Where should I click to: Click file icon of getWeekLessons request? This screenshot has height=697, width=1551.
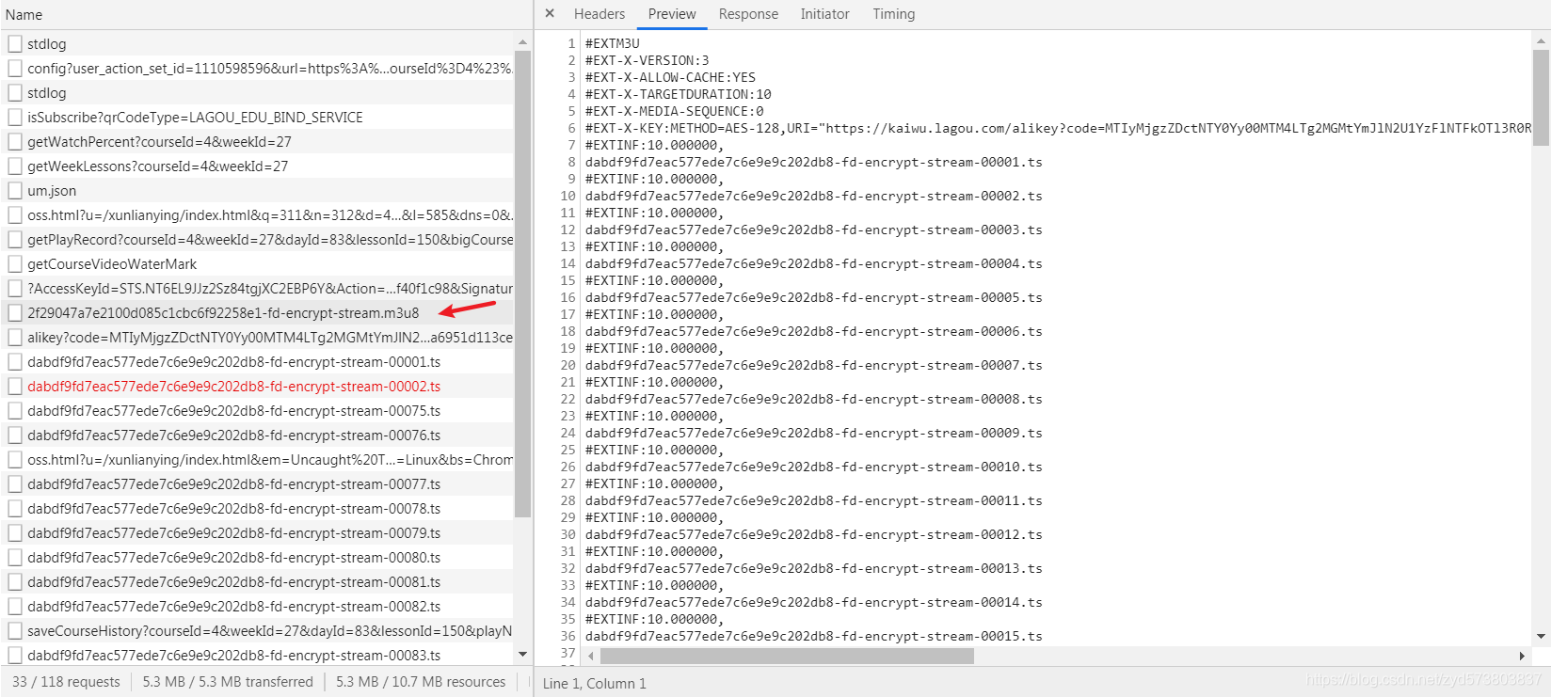[15, 166]
